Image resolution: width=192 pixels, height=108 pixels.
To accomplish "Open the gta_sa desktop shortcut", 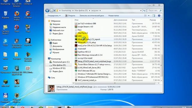I will (17, 83).
